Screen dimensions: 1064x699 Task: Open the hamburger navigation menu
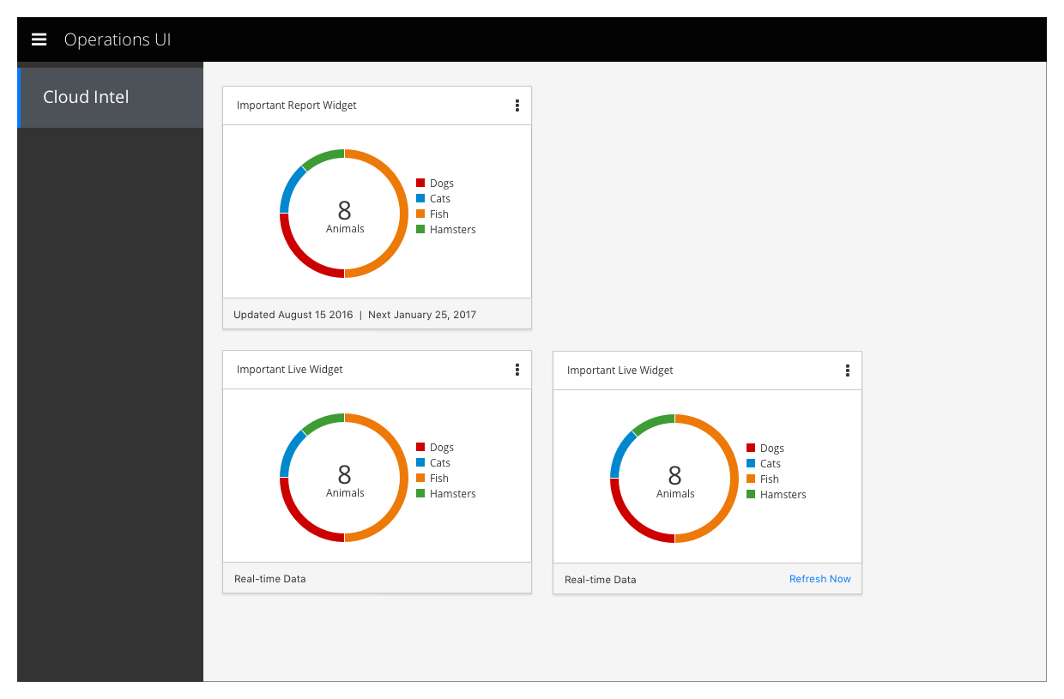pos(39,39)
